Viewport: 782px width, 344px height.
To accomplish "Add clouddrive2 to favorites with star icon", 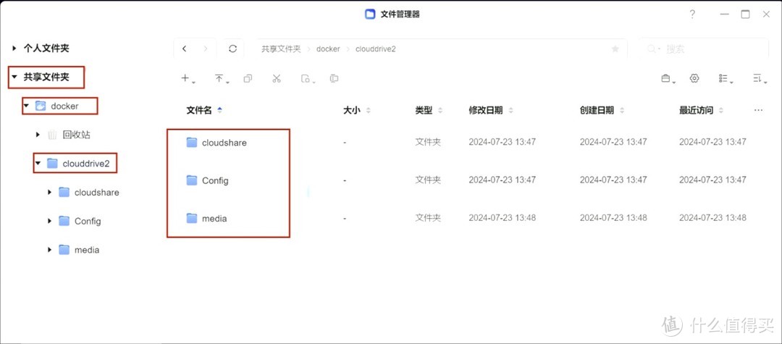I will point(615,49).
